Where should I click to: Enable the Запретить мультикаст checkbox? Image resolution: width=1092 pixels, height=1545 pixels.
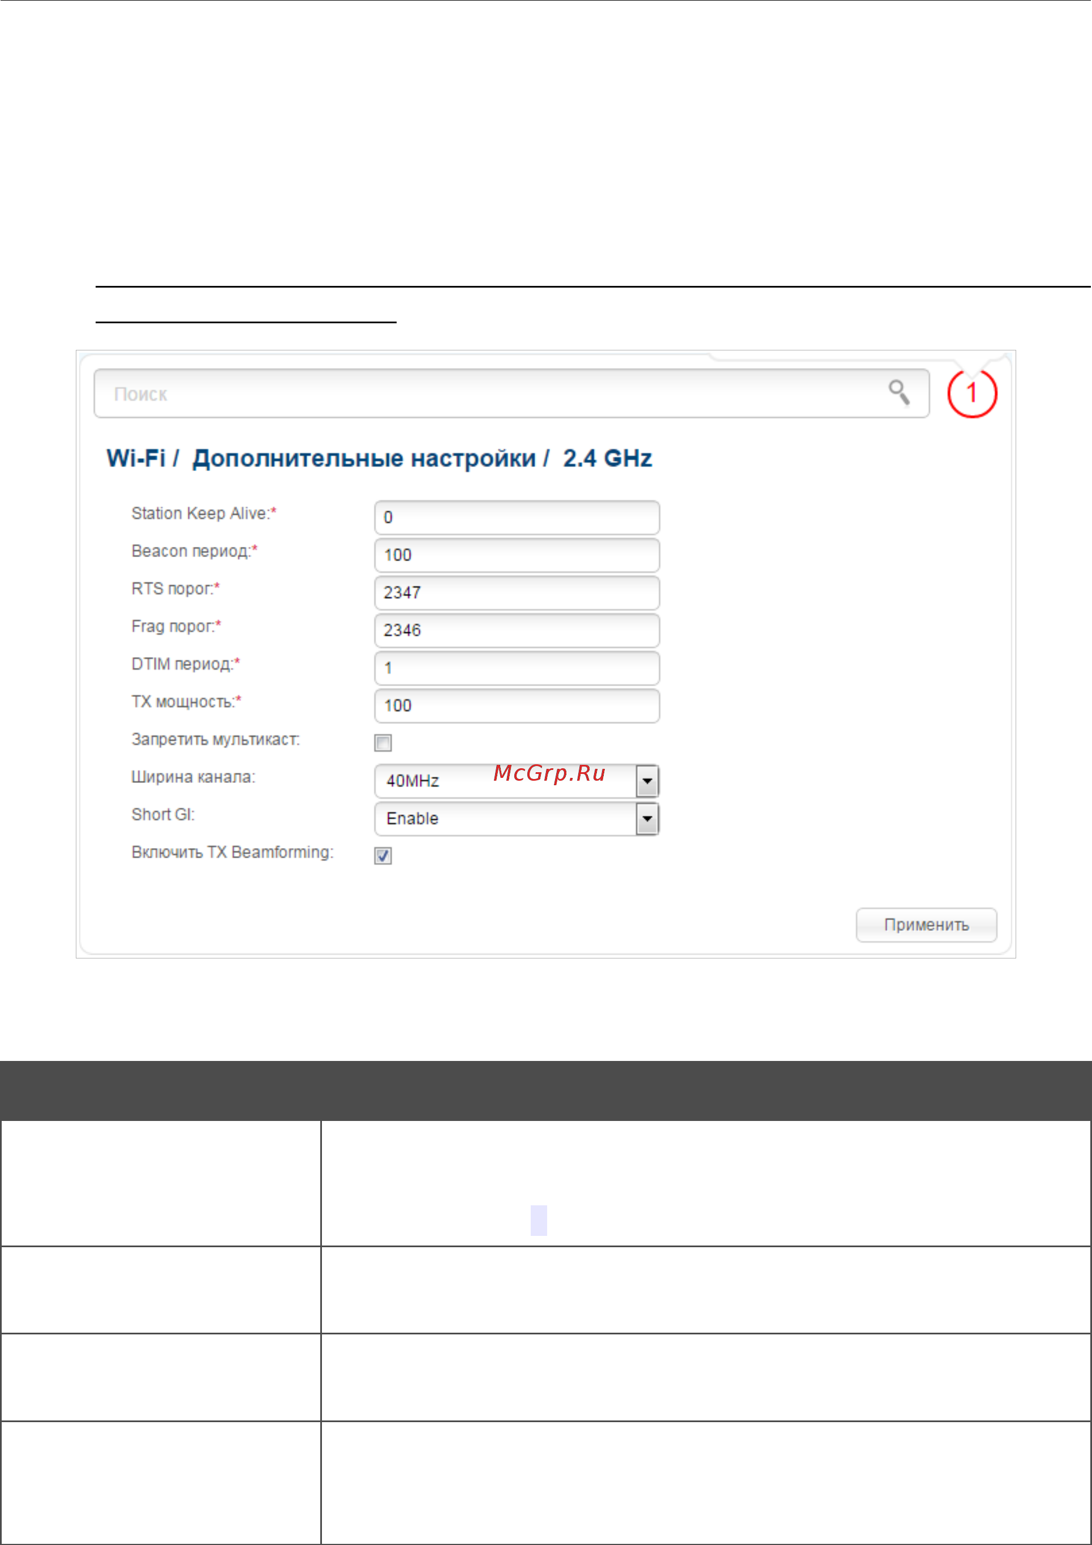(383, 743)
